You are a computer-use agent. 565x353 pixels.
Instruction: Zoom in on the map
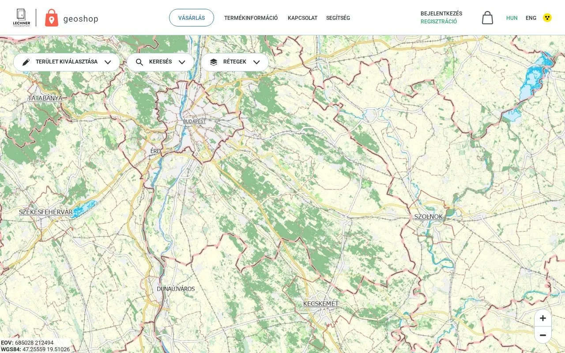tap(543, 318)
